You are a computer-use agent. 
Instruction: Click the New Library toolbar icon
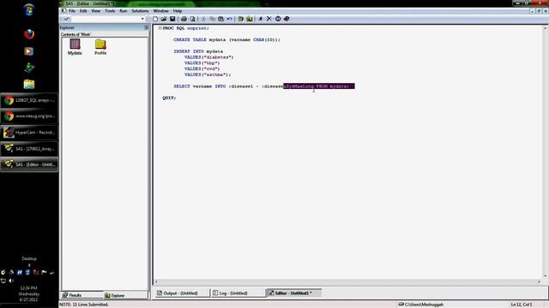(240, 19)
